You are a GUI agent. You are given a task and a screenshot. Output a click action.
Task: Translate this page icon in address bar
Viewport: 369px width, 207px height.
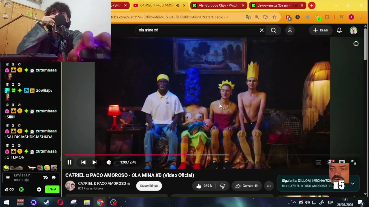[248, 17]
